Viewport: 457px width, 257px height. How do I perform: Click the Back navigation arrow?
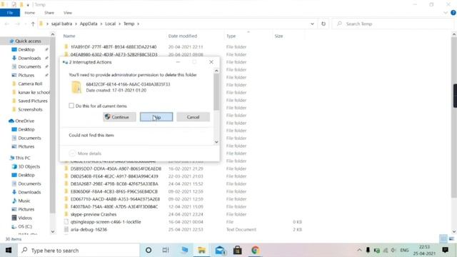point(7,24)
